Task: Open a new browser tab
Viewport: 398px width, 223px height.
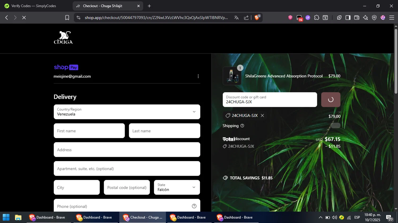Action: (149, 6)
